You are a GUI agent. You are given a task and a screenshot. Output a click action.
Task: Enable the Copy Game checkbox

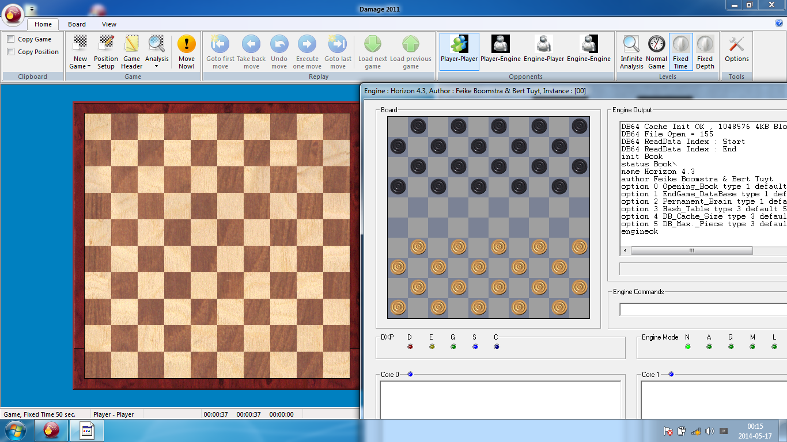pos(11,39)
